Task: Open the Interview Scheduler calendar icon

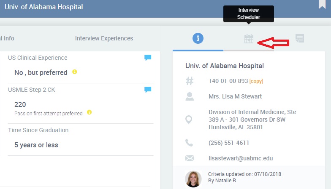Action: 249,39
